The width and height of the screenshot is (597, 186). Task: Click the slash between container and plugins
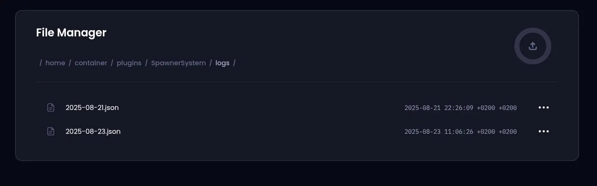(112, 63)
